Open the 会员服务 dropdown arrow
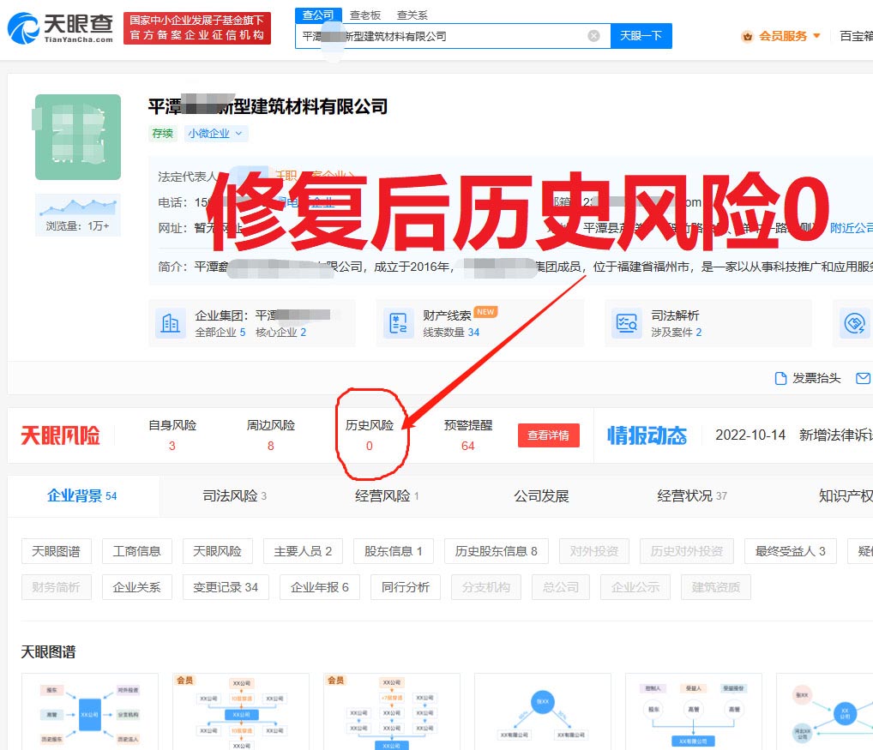This screenshot has height=750, width=873. [x=816, y=36]
